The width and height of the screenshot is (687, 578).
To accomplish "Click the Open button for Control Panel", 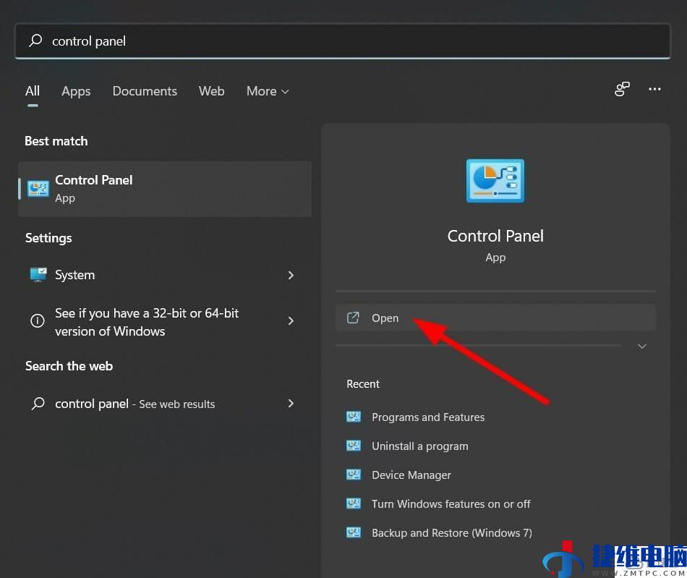I will (495, 318).
